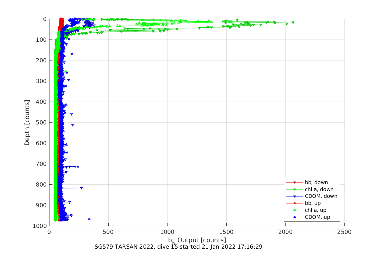Click the blue up-triangle marker for CDOM, up
The image size is (381, 254).
tap(294, 217)
